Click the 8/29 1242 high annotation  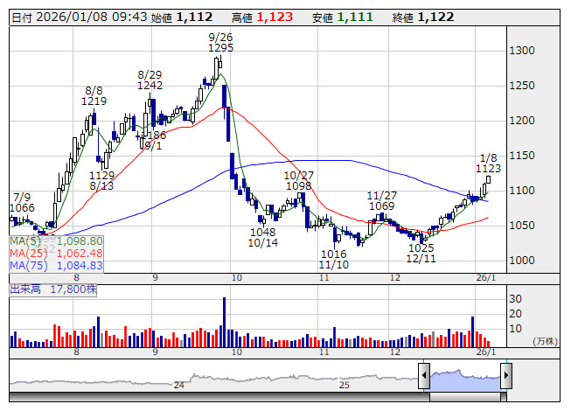[x=150, y=80]
